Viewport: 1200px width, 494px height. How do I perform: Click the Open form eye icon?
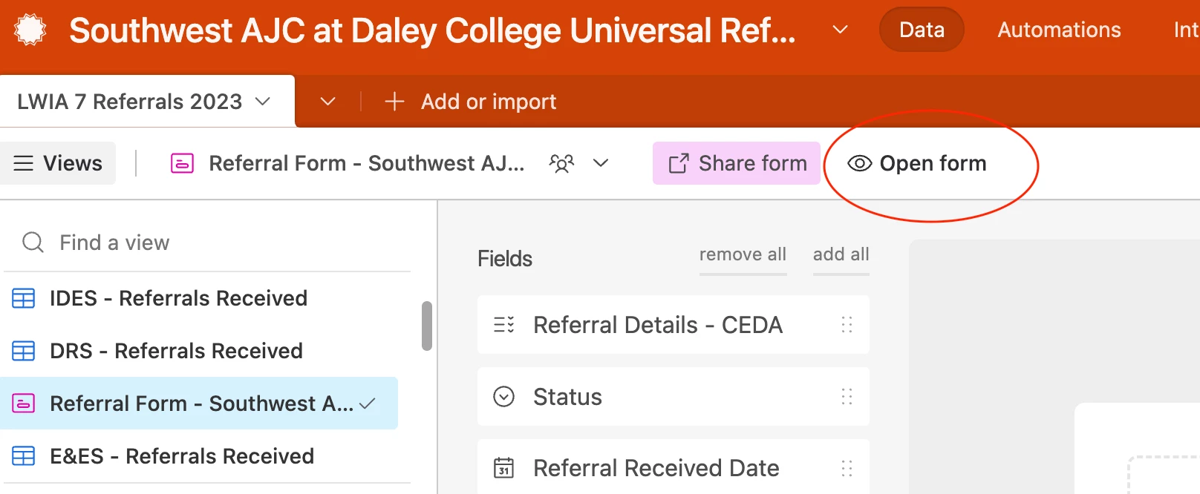pos(859,163)
